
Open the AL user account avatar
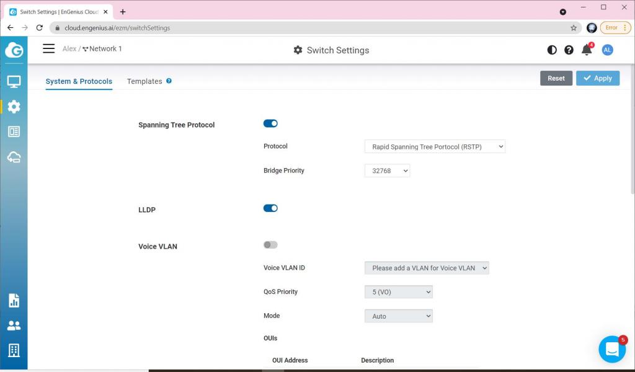(607, 50)
